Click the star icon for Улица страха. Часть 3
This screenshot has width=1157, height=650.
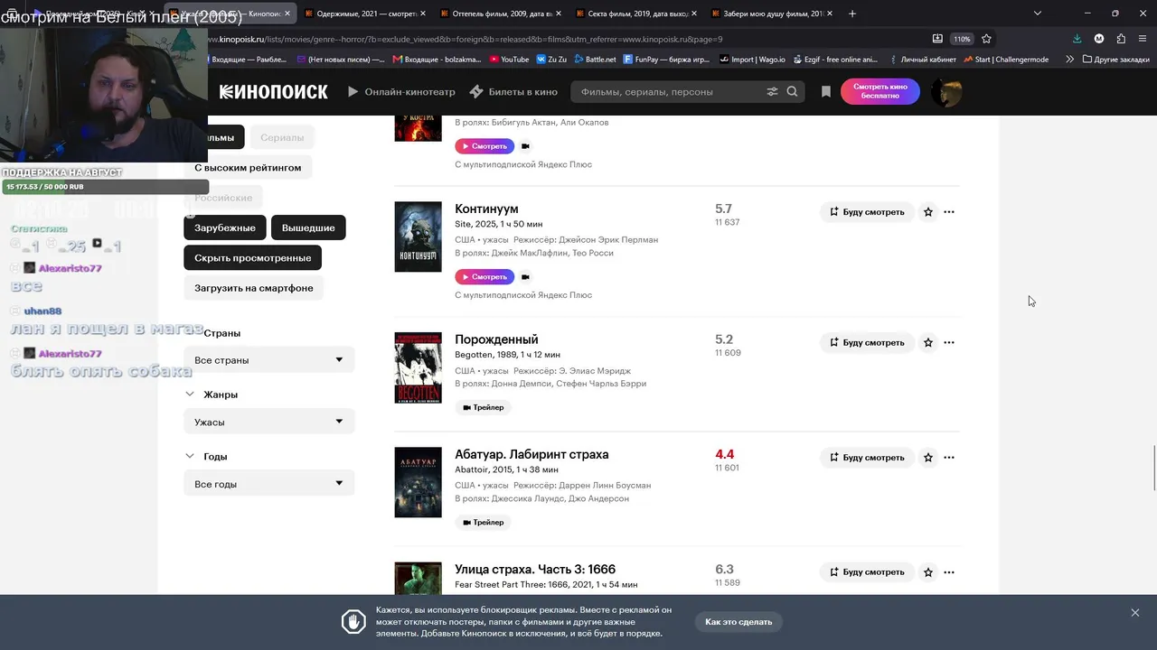[x=928, y=572]
